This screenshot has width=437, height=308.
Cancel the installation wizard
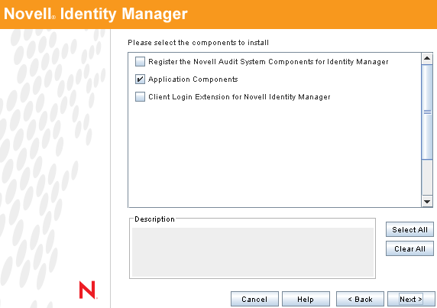[x=254, y=299]
